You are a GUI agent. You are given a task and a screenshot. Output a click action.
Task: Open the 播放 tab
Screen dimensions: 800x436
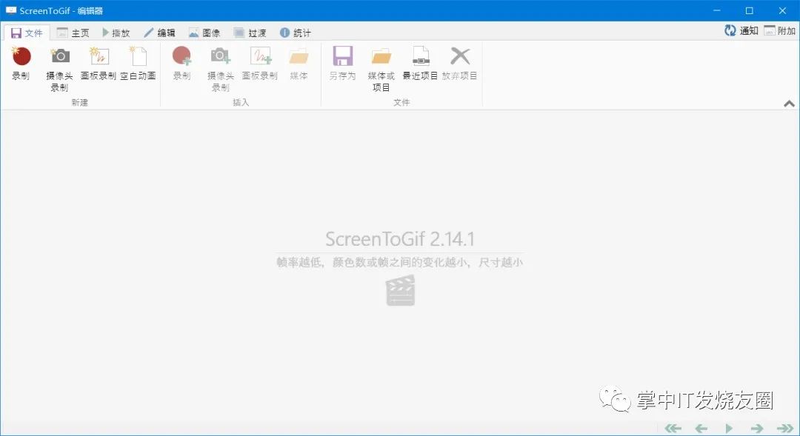click(116, 33)
